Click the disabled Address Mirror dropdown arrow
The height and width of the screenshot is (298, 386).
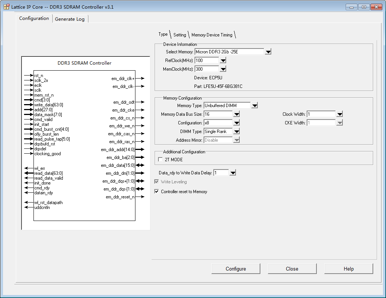pos(237,140)
